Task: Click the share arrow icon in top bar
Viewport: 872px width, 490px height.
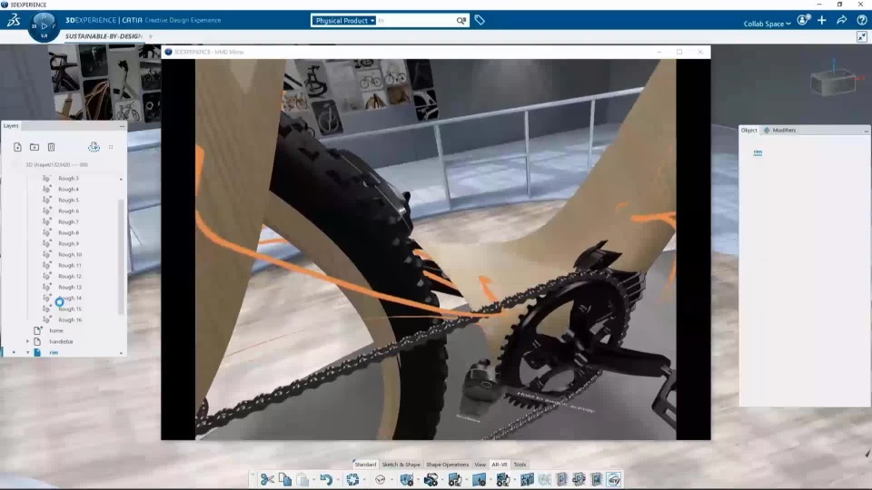Action: [x=842, y=21]
